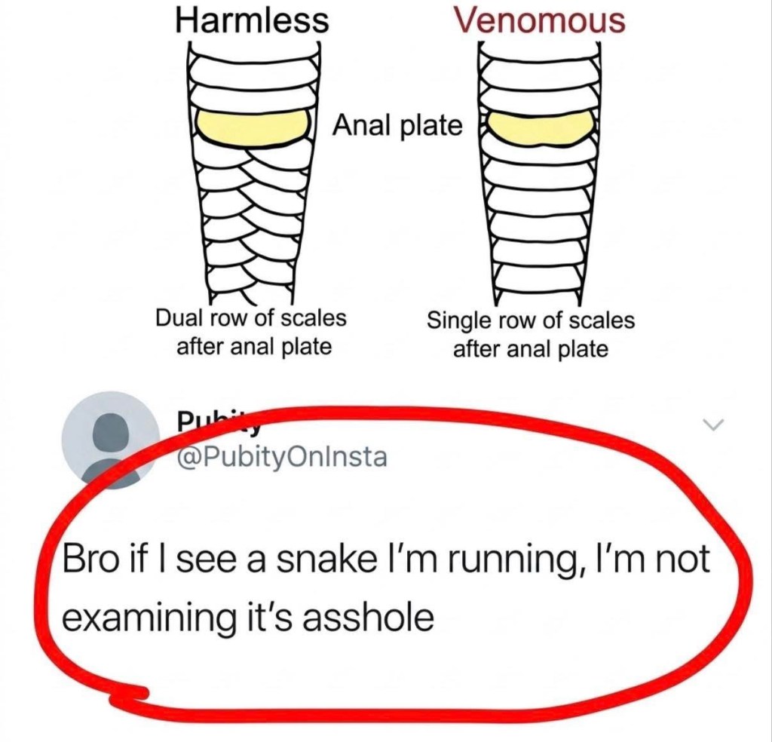Screen dimensions: 772x742
Task: Click the Dual row of scales caption
Action: pos(251,332)
